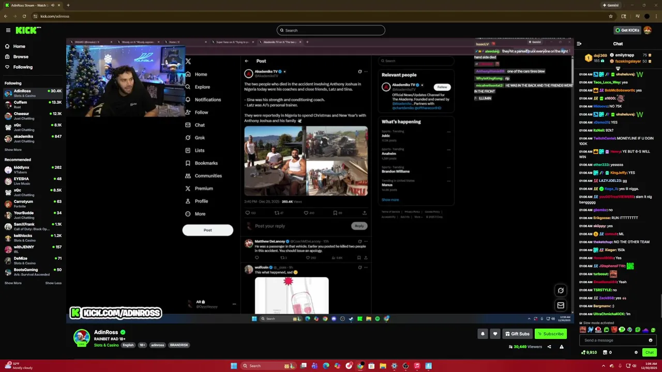The height and width of the screenshot is (372, 662).
Task: Open AdinRoss channel in Following list
Action: (33, 93)
